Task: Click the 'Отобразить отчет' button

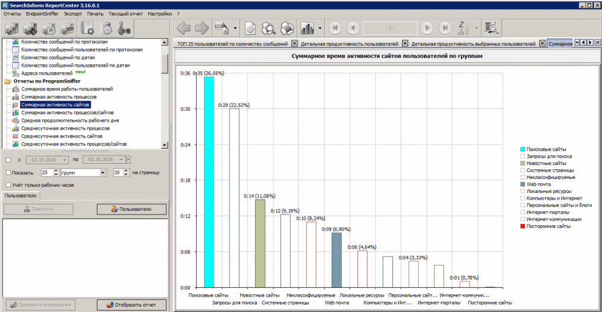Action: pos(132,305)
